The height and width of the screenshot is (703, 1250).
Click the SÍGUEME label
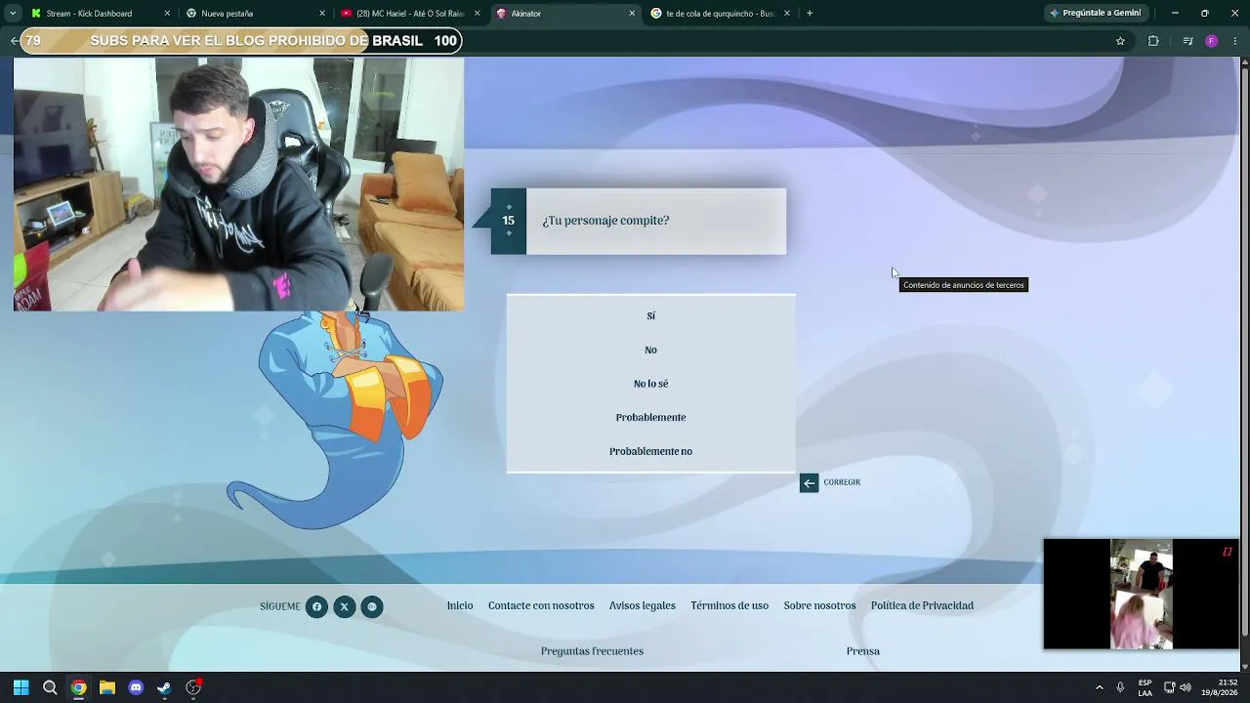click(x=280, y=606)
